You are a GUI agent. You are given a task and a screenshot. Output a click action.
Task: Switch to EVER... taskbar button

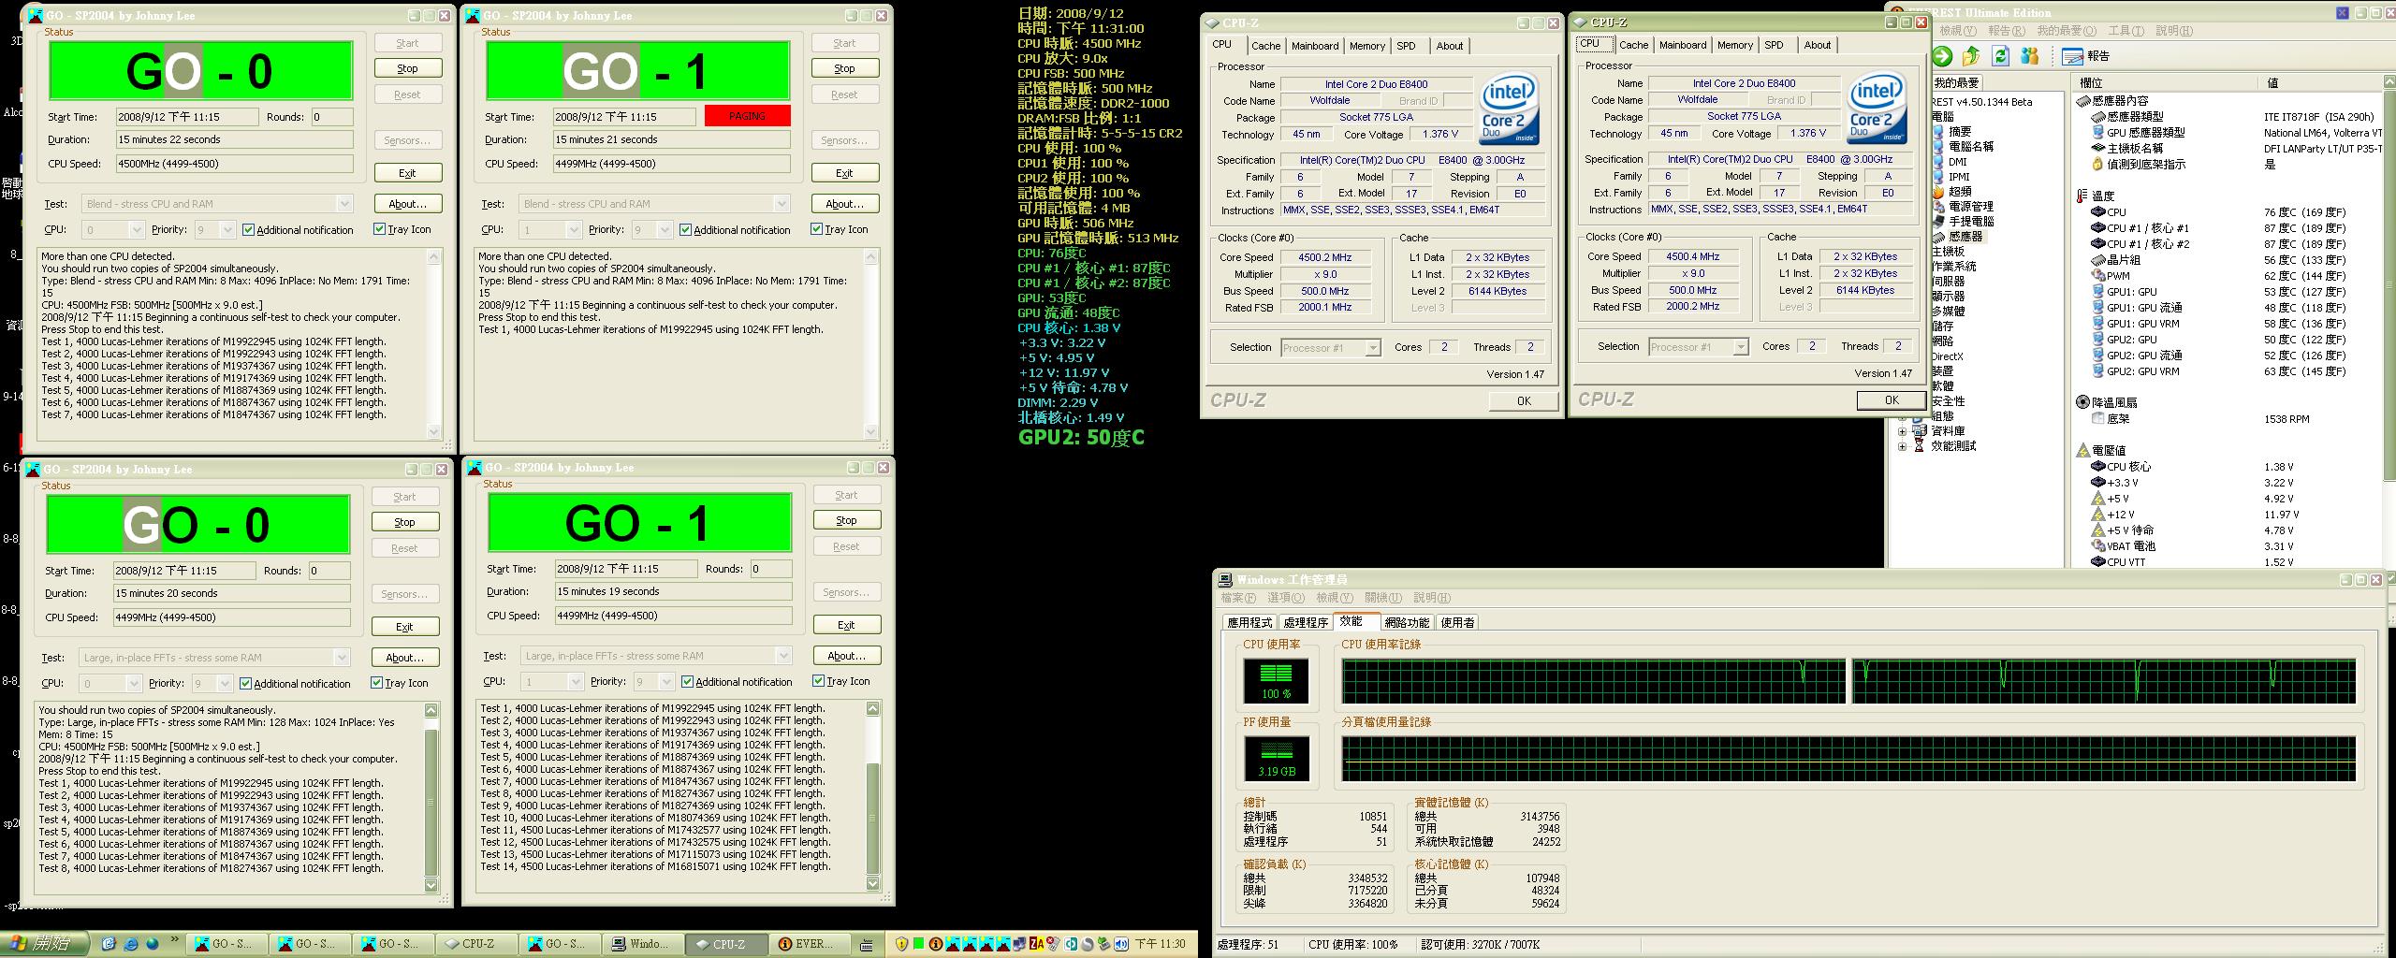click(811, 944)
